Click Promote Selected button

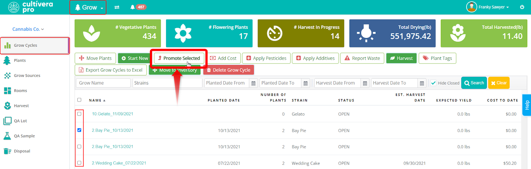click(179, 58)
